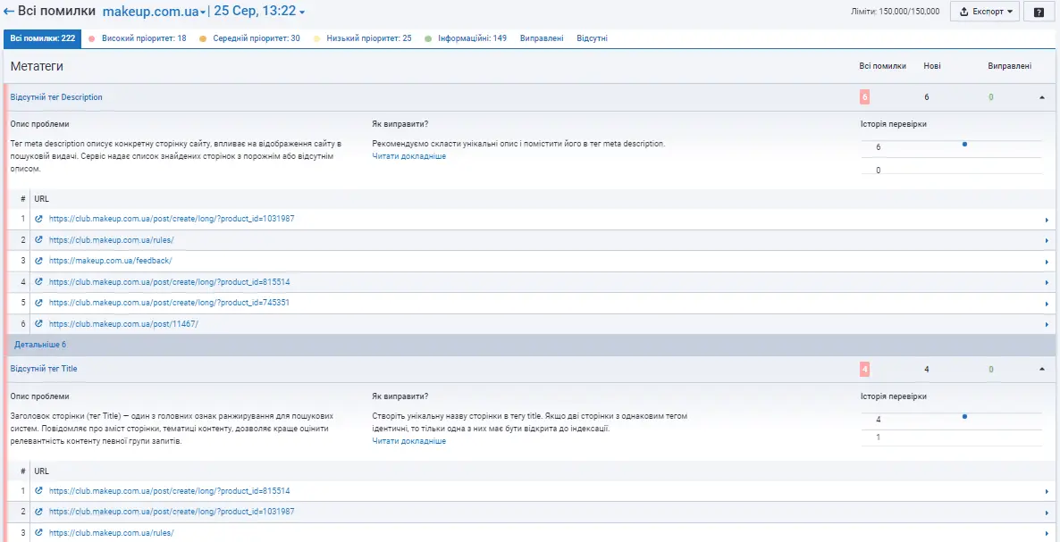
Task: Click the Метатеги section title
Action: pyautogui.click(x=38, y=66)
